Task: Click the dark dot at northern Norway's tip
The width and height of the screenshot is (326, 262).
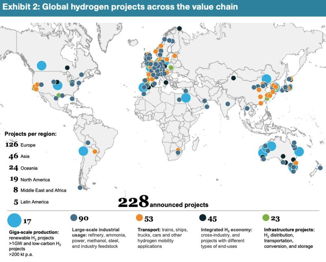Action: click(x=179, y=28)
